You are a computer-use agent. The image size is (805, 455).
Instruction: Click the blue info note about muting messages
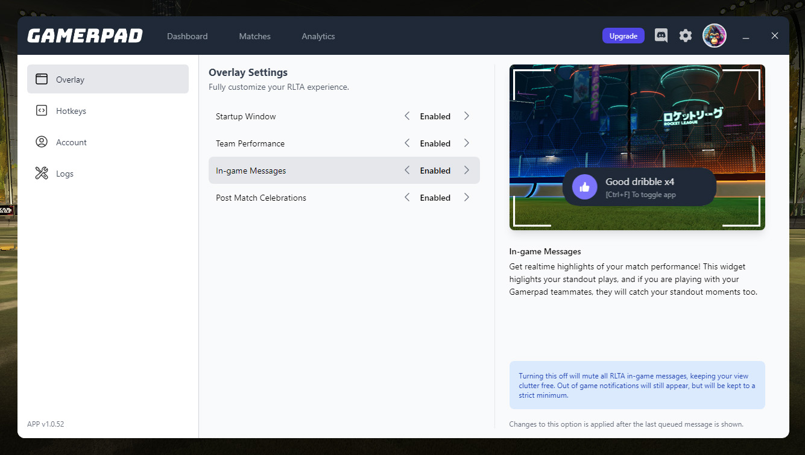pyautogui.click(x=637, y=385)
